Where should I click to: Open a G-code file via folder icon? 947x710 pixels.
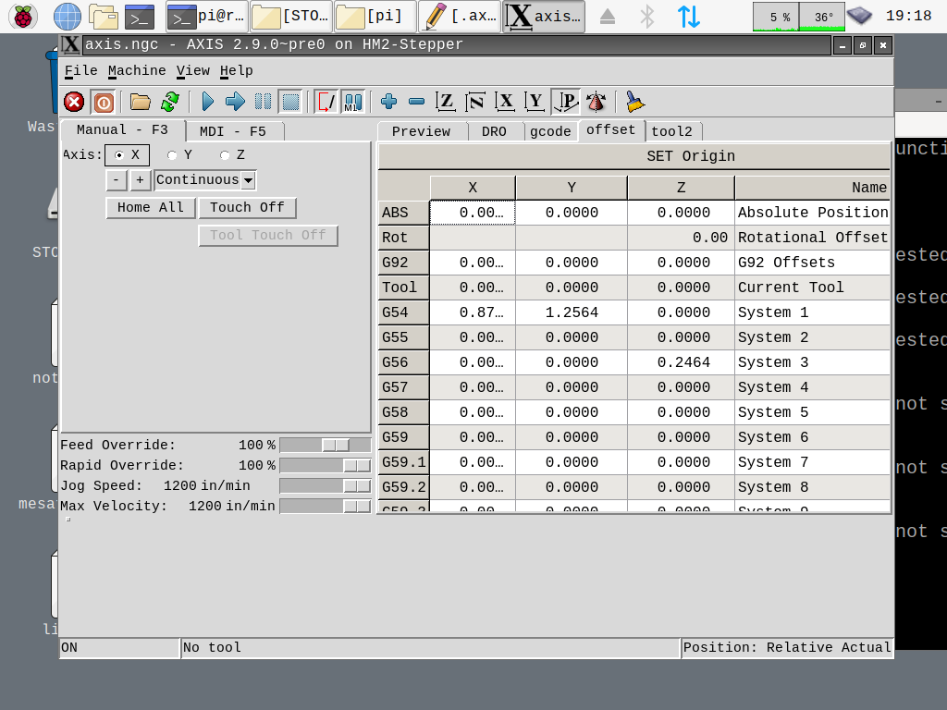pos(141,102)
